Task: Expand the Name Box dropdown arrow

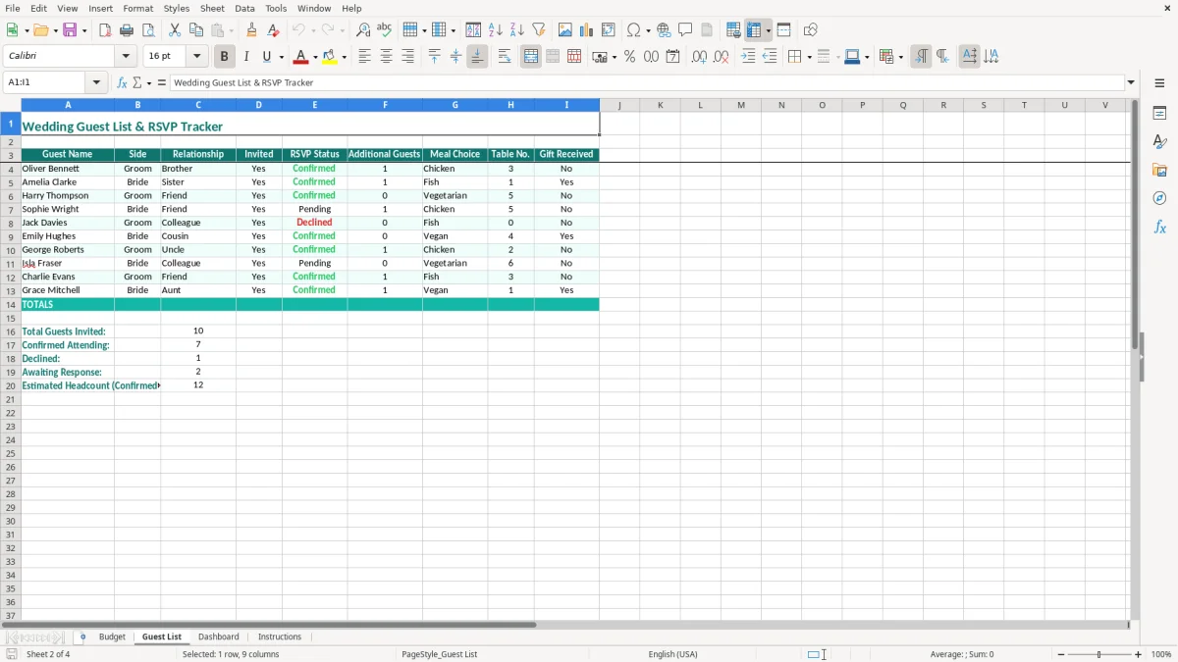Action: click(x=97, y=82)
